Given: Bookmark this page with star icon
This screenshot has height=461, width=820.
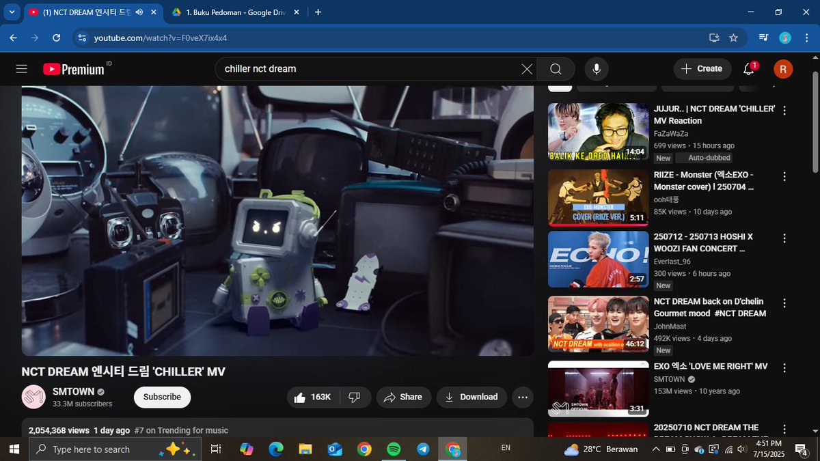Looking at the screenshot, I should click(733, 38).
